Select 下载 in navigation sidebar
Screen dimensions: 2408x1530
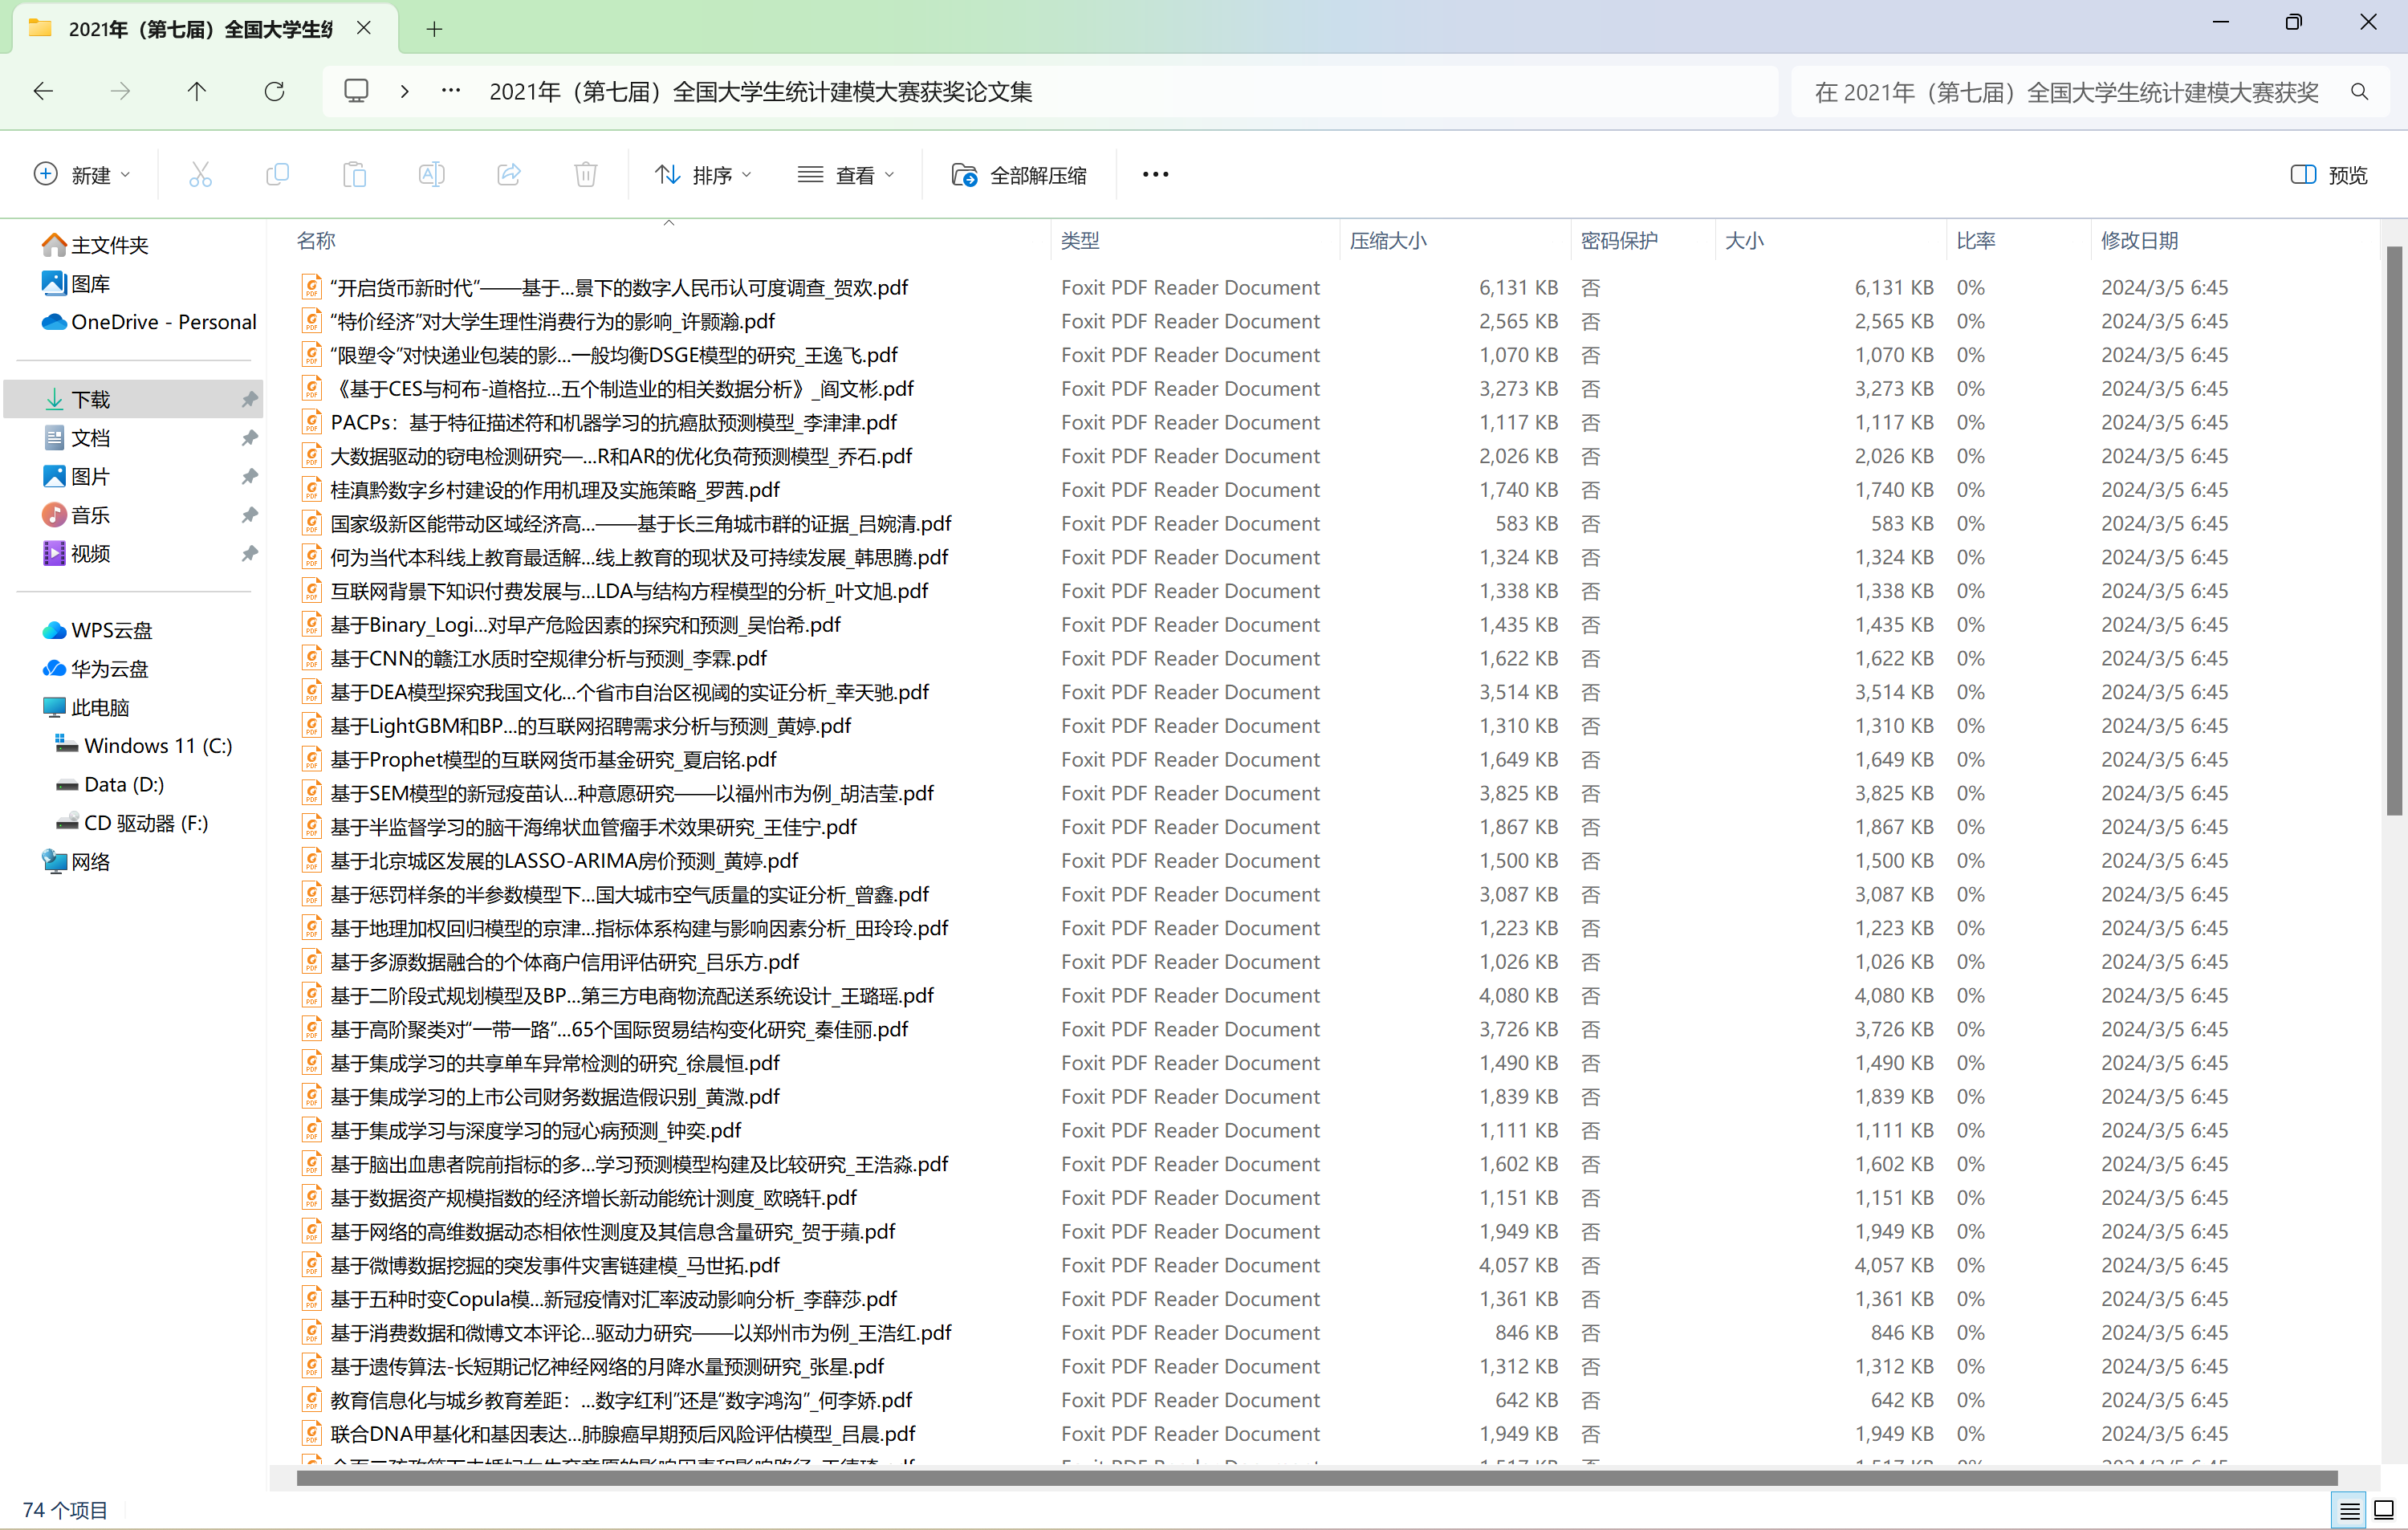[x=91, y=399]
